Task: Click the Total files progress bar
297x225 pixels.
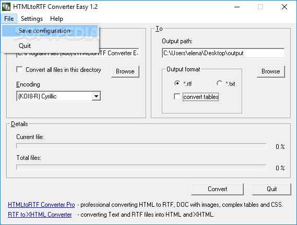Action: [141, 167]
